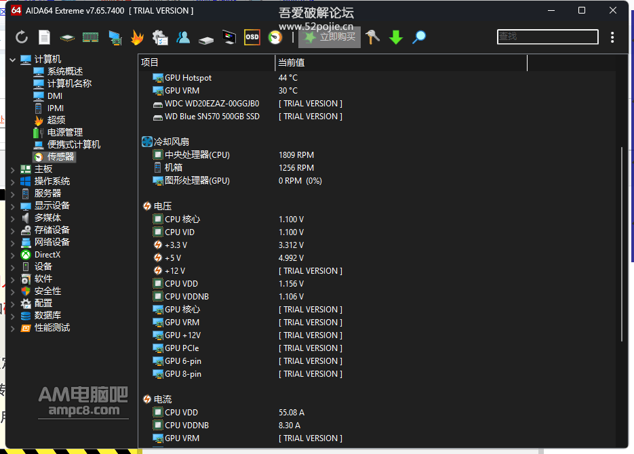634x454 pixels.
Task: Expand the 存储设备 tree node
Action: coord(12,231)
